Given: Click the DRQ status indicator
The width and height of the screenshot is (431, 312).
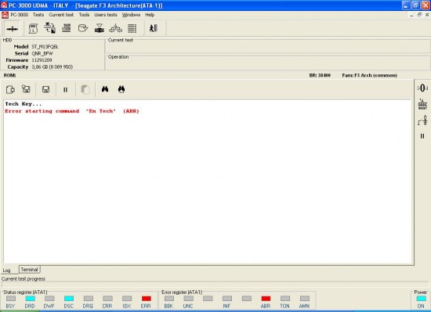Looking at the screenshot, I should click(x=89, y=298).
